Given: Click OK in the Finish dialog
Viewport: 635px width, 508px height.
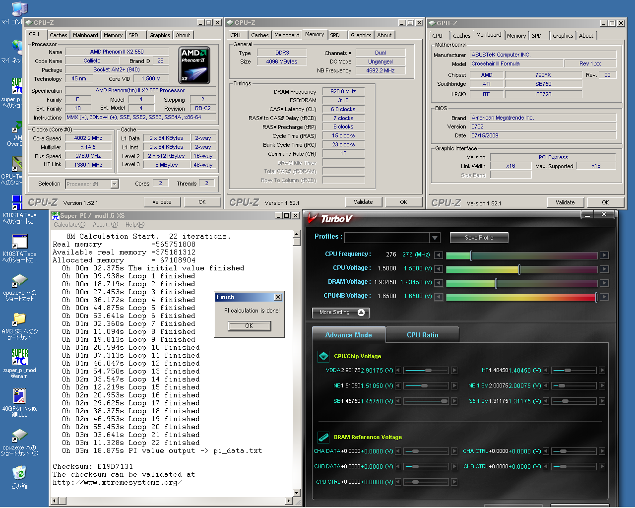Looking at the screenshot, I should [x=249, y=326].
